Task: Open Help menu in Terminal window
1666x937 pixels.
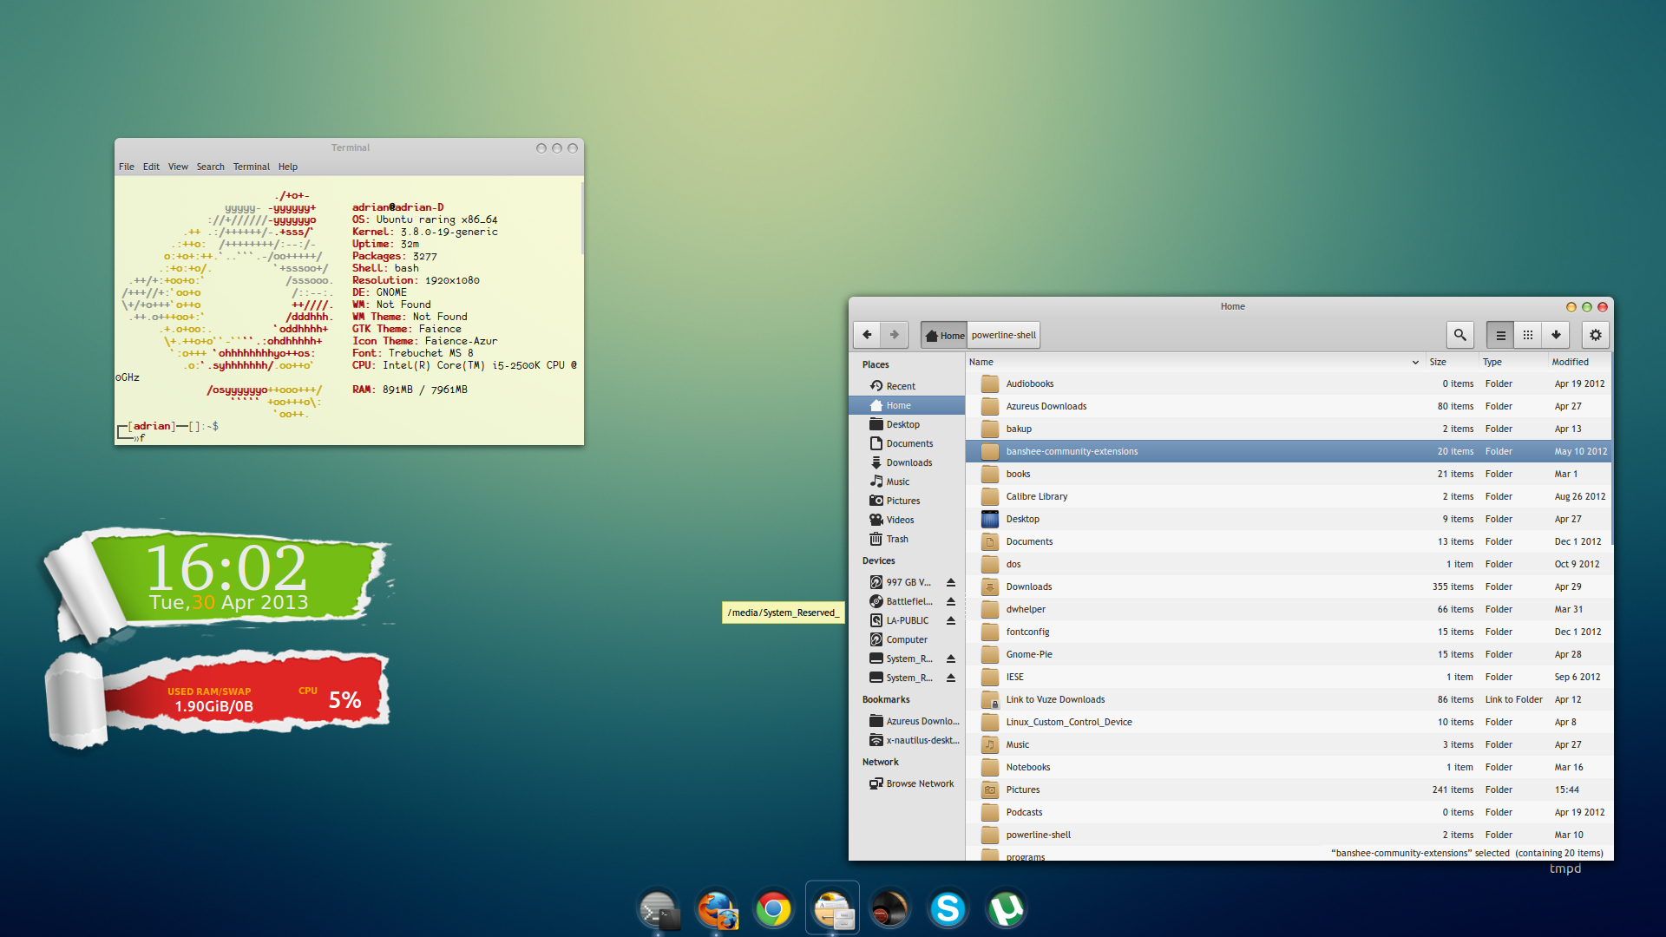Action: (x=288, y=167)
